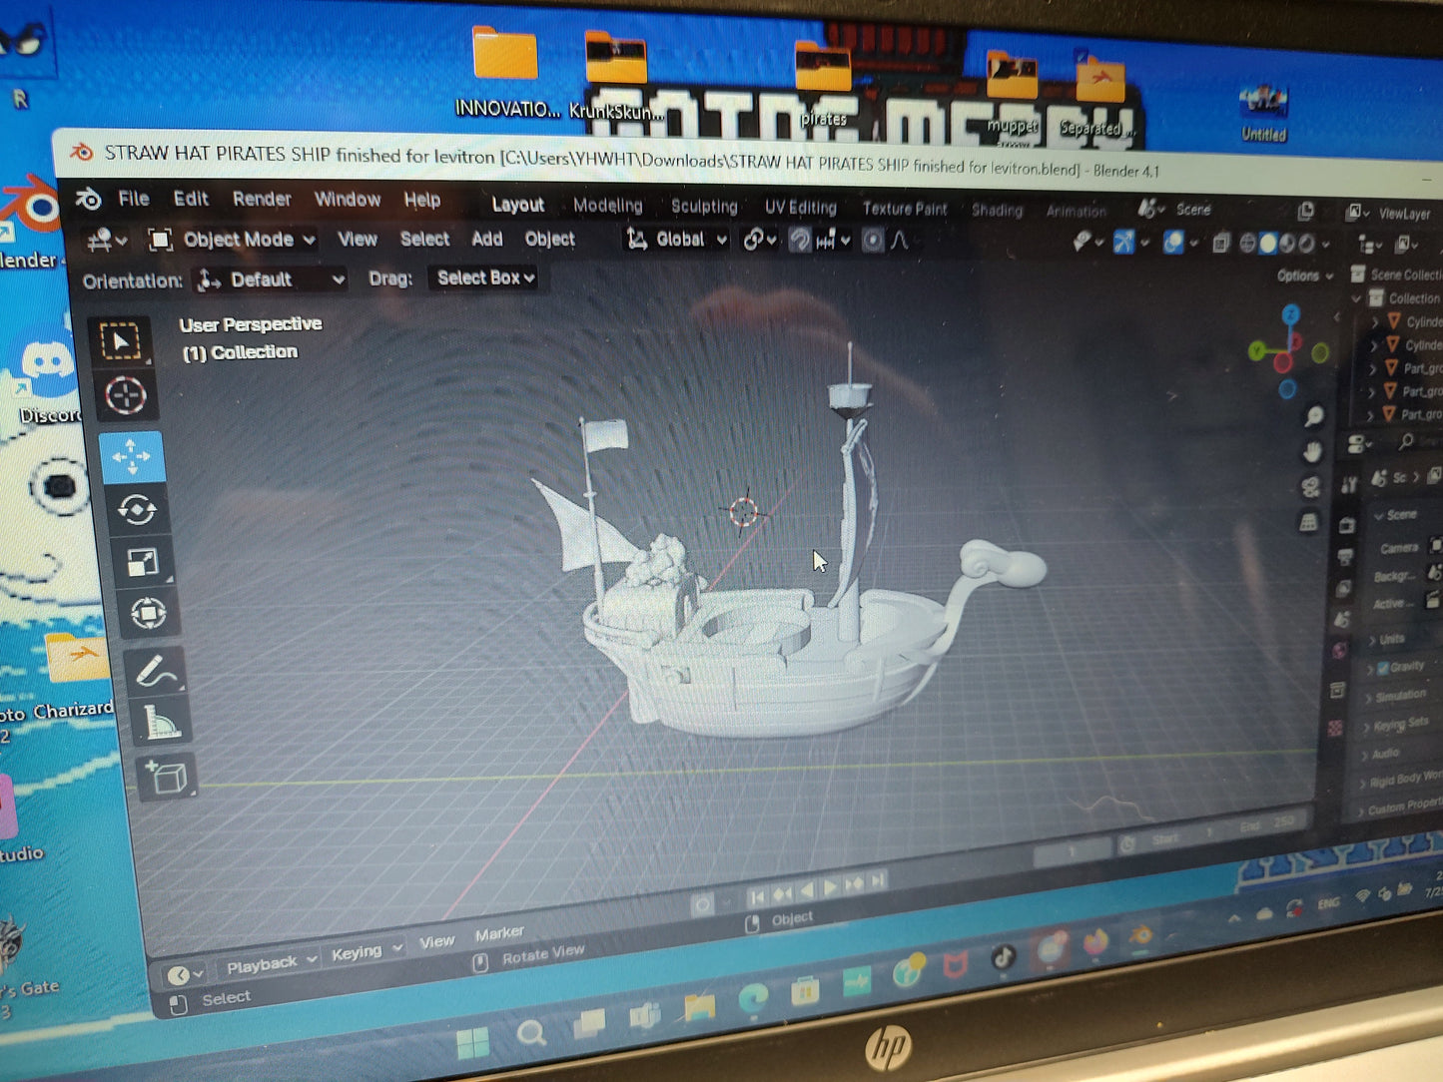The width and height of the screenshot is (1443, 1082).
Task: Open the viewport Select menu
Action: click(x=424, y=239)
